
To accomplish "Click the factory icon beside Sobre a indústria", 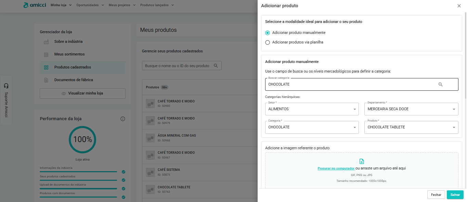I will click(x=46, y=42).
